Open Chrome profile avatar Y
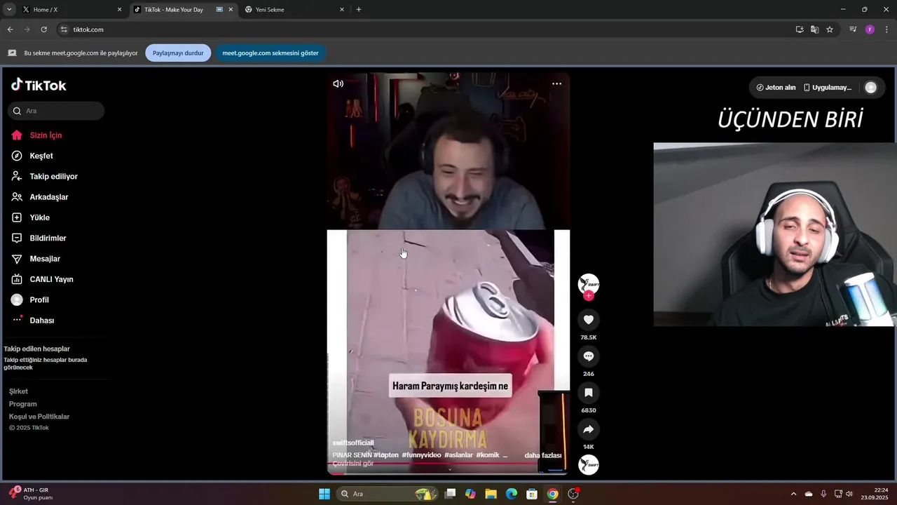Screen dimensions: 897x505 [x=870, y=29]
